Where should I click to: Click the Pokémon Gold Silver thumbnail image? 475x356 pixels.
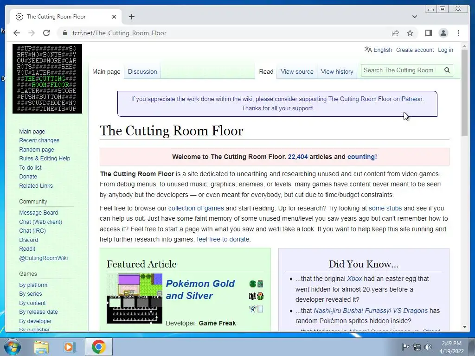click(x=135, y=299)
